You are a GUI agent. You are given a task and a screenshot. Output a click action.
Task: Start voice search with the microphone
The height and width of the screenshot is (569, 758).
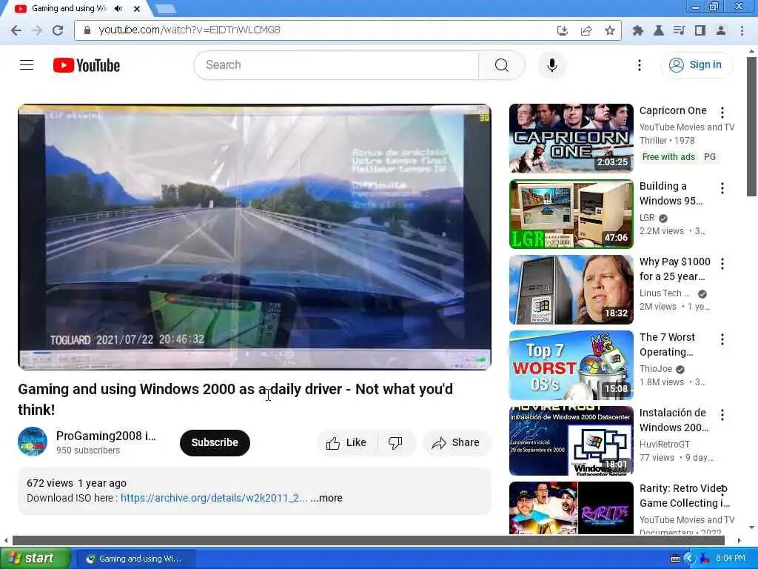click(x=551, y=65)
